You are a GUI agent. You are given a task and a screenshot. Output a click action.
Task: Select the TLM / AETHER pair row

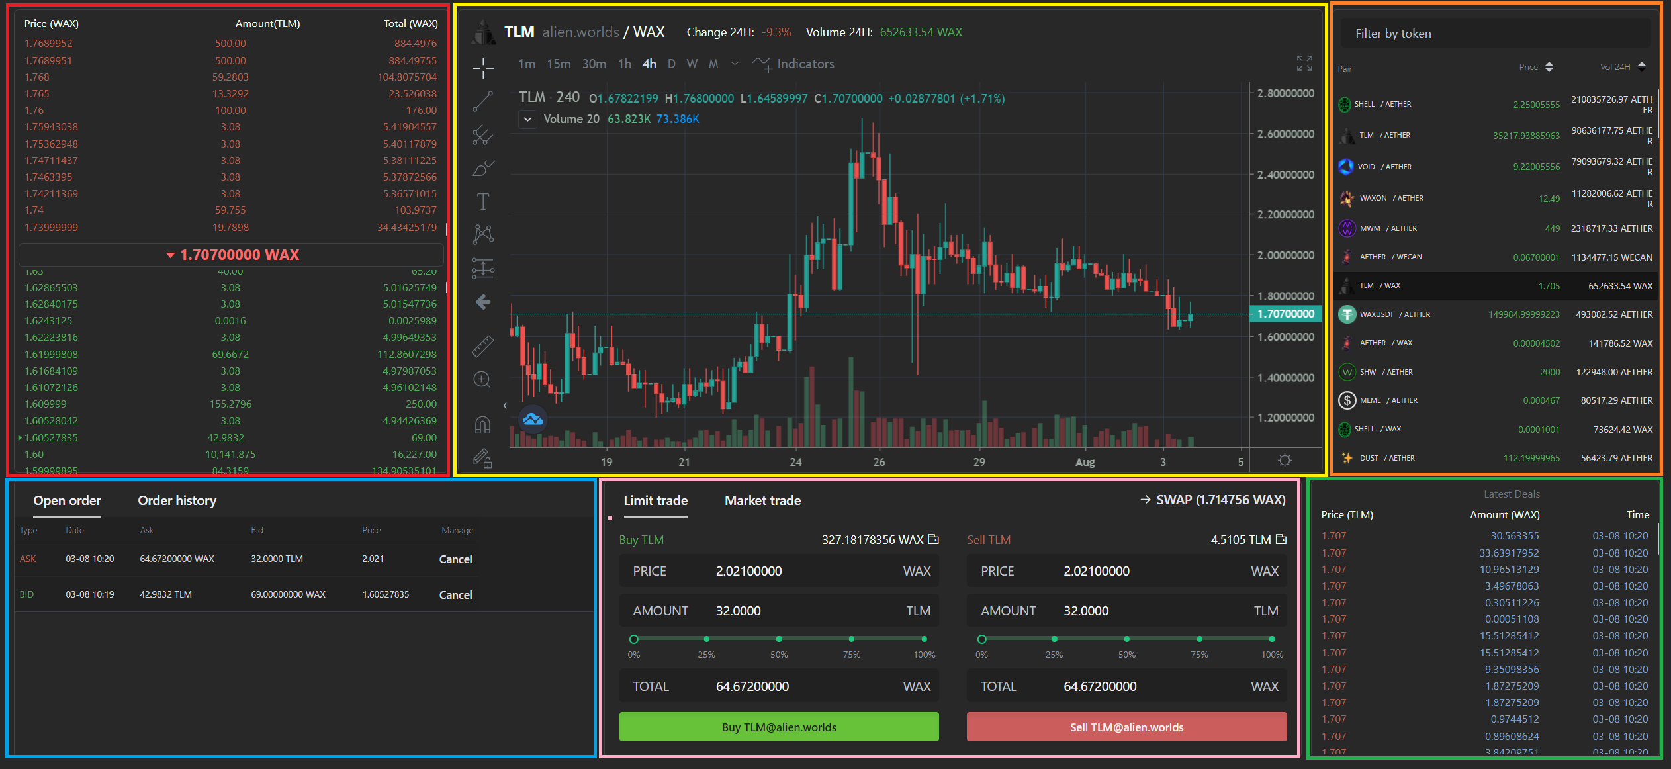tap(1496, 135)
